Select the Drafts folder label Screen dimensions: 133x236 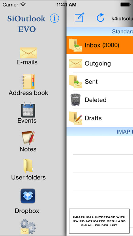click(93, 118)
